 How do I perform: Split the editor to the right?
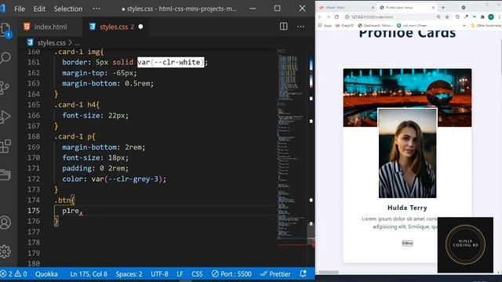283,27
